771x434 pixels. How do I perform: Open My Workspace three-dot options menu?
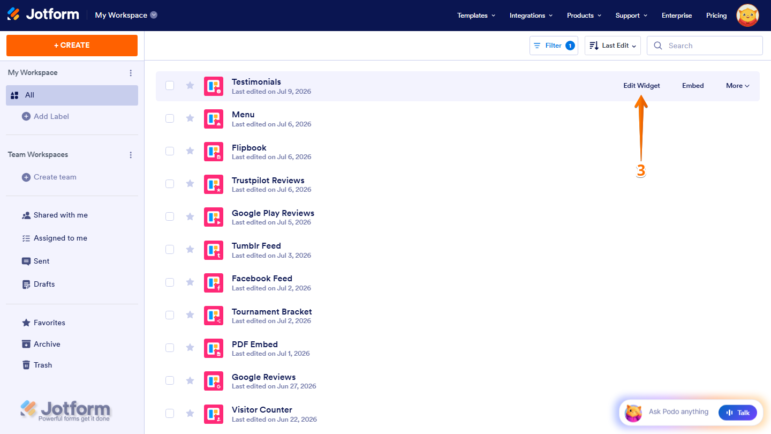[x=131, y=73]
